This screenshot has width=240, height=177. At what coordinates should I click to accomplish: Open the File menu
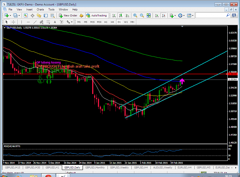(x=10, y=10)
